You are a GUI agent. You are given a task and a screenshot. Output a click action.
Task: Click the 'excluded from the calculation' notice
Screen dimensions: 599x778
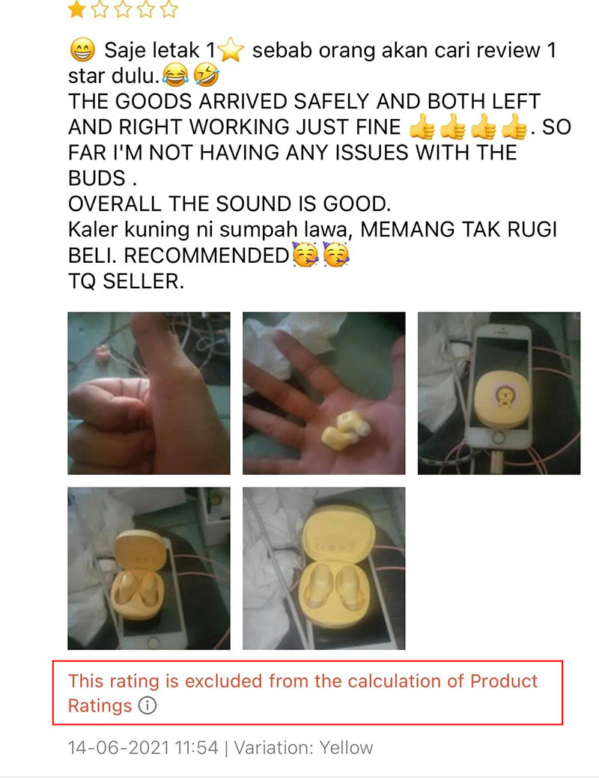[x=308, y=693]
